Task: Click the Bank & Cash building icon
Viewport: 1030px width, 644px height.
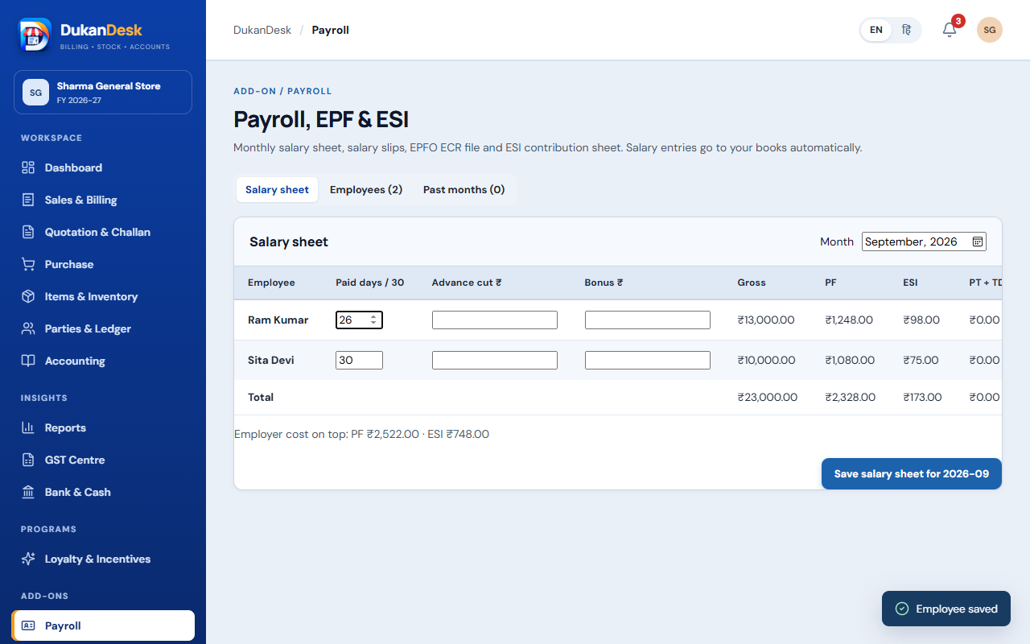Action: (x=28, y=492)
